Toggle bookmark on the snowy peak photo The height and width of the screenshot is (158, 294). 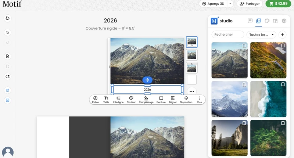(244, 85)
